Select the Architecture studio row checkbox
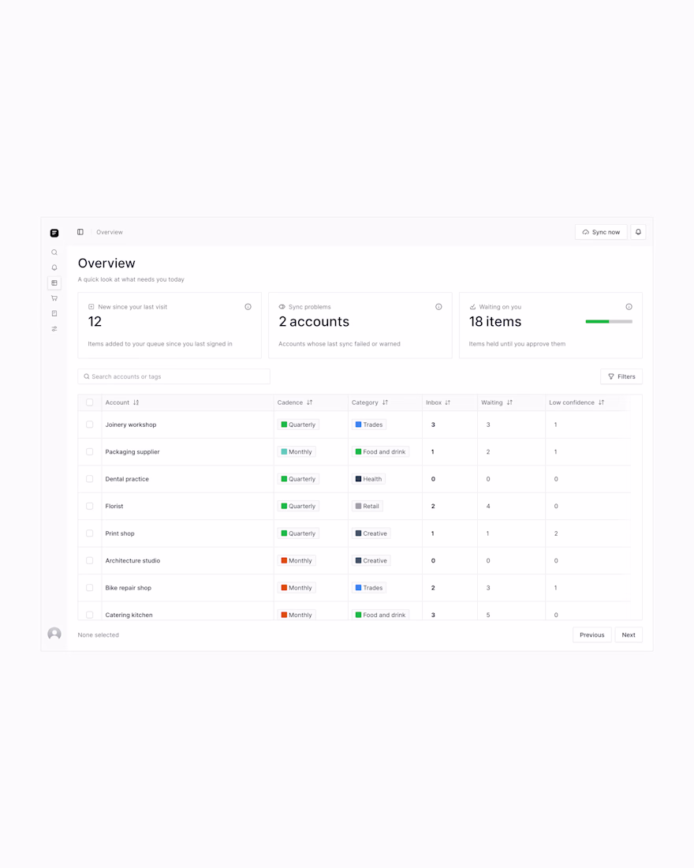The image size is (694, 868). [x=90, y=561]
